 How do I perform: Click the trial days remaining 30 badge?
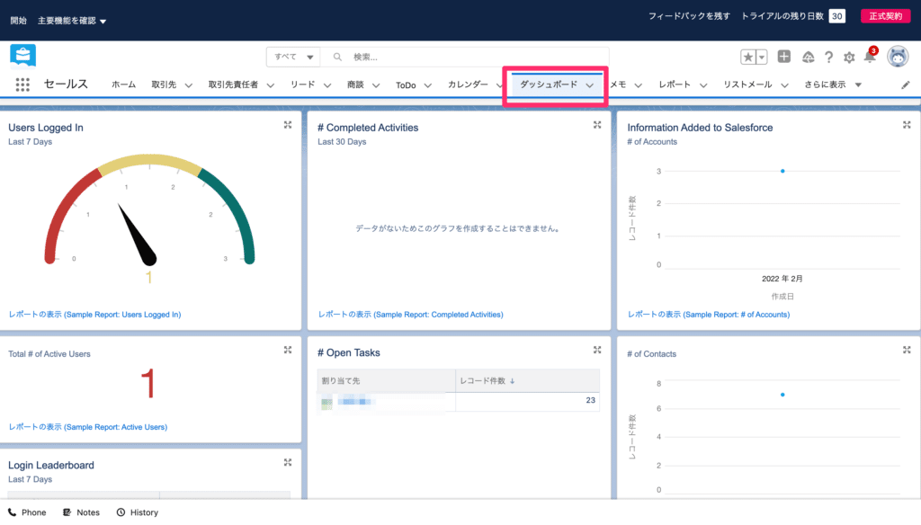click(x=837, y=16)
